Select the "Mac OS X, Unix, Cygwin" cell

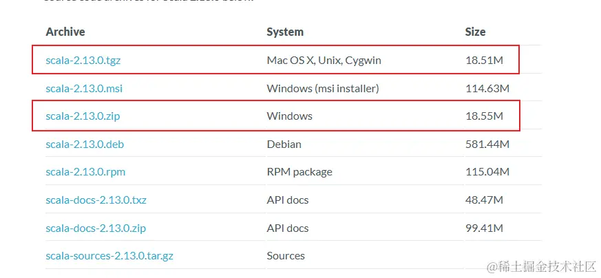(324, 61)
